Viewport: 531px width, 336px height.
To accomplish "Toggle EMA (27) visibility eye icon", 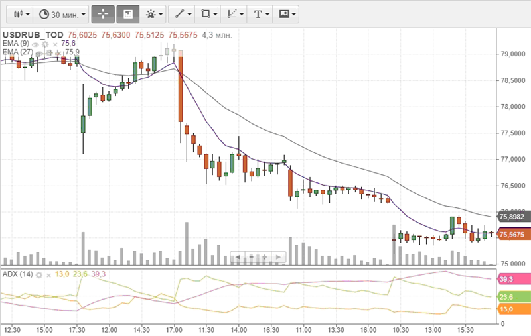I will 39,54.
